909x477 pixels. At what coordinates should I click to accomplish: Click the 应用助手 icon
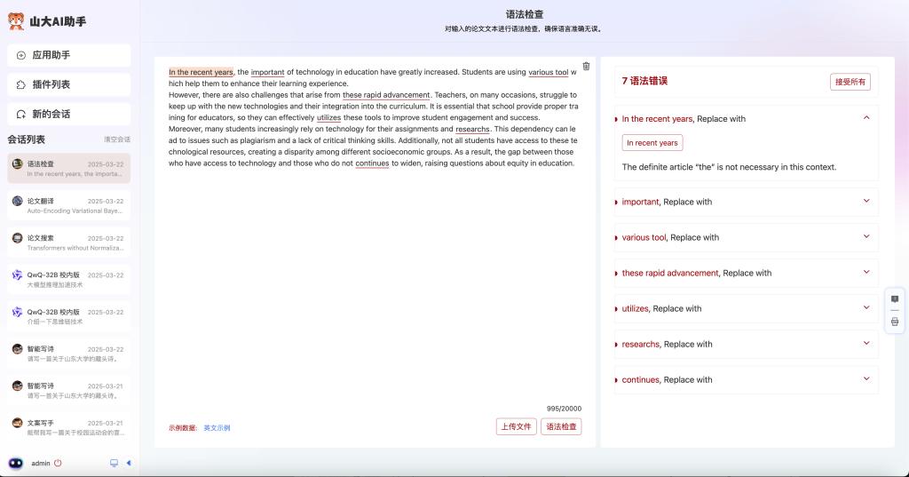[21, 55]
